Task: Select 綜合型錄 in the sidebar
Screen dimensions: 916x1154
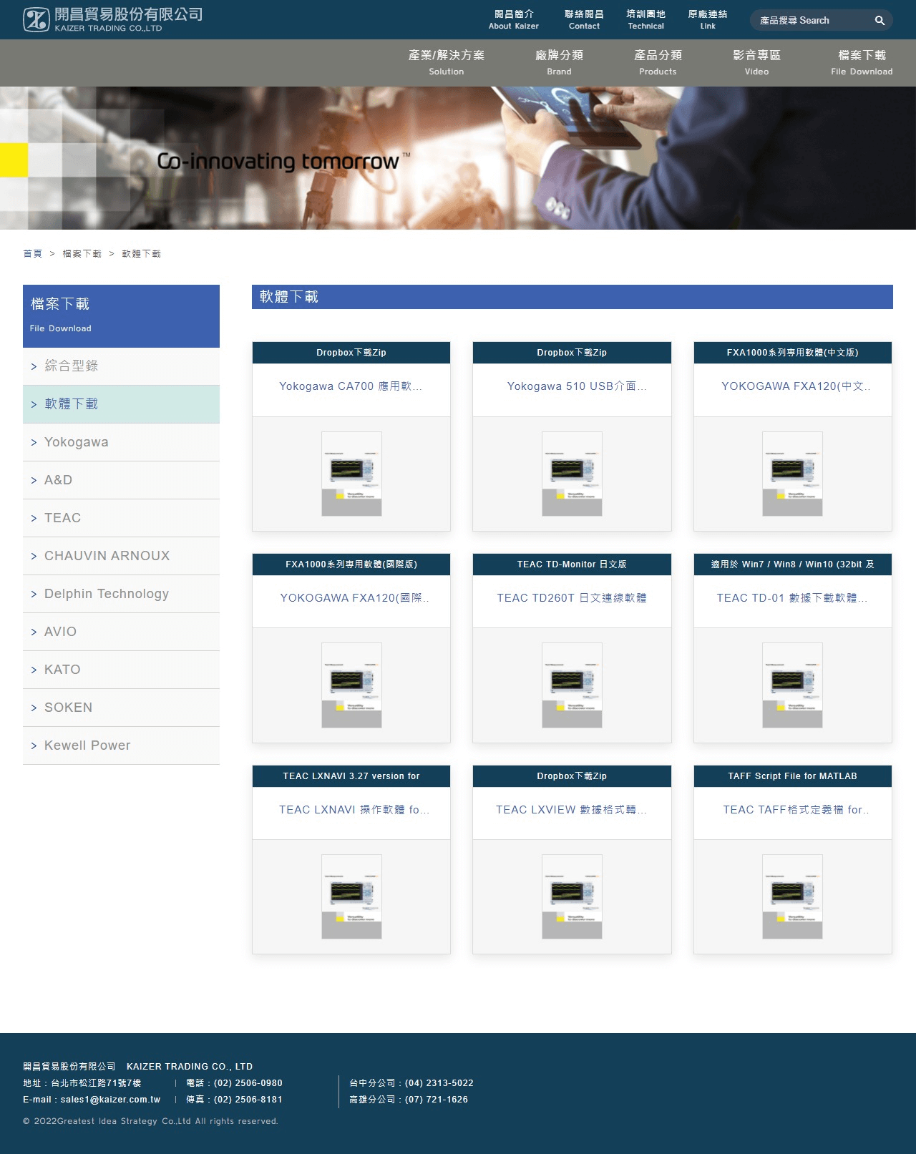Action: (121, 366)
